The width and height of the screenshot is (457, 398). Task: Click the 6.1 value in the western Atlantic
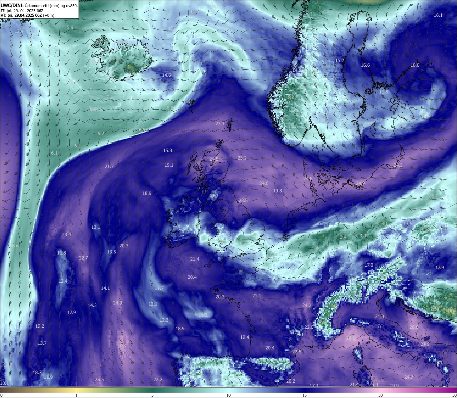point(54,153)
